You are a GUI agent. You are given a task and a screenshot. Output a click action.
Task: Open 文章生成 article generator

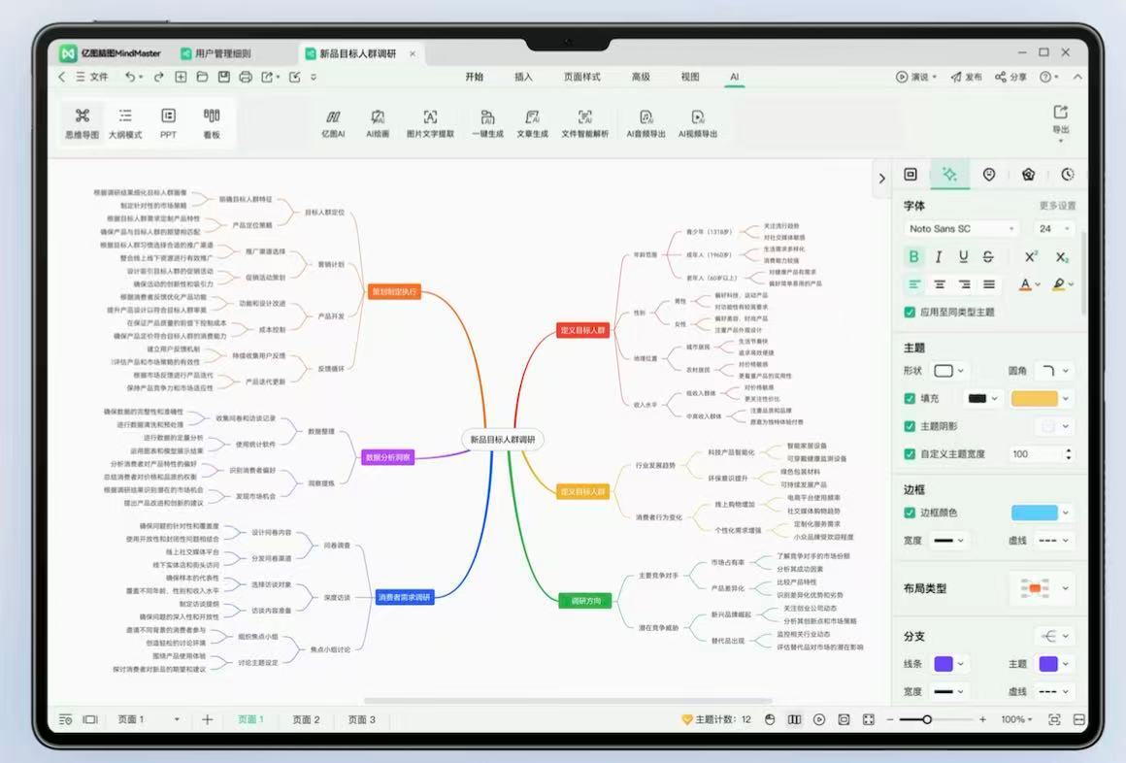pos(532,123)
